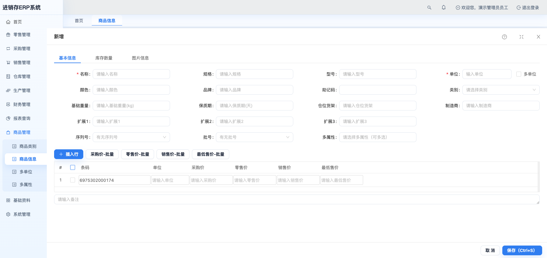Switch to the 库存数量 tab

click(x=104, y=58)
